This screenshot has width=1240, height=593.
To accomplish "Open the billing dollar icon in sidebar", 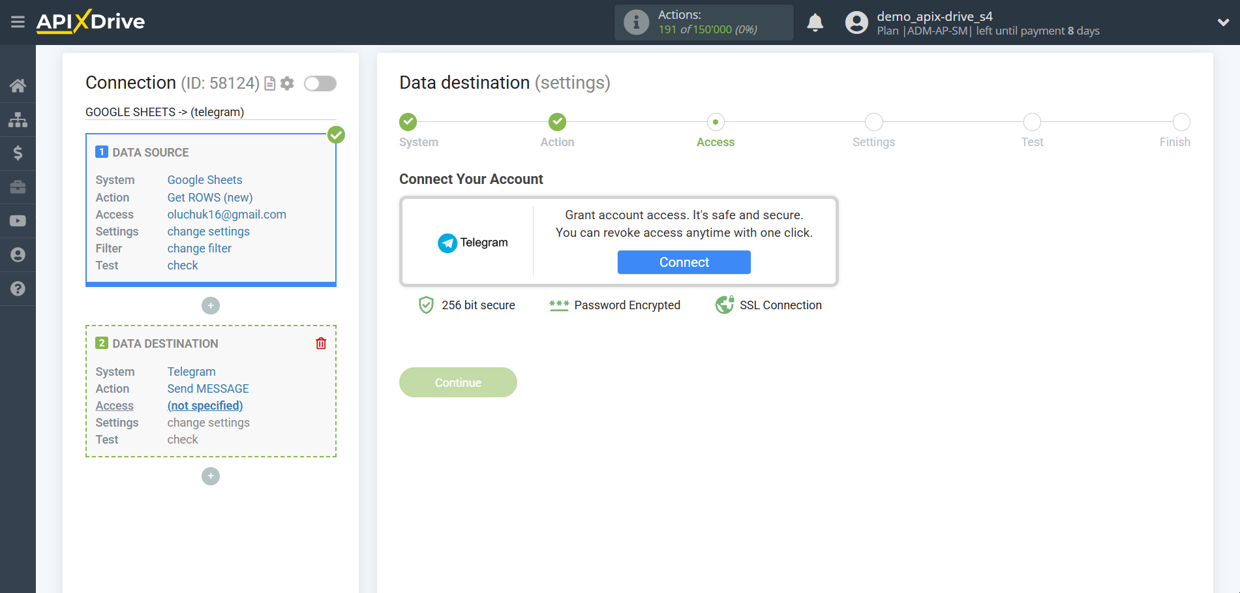I will [18, 153].
